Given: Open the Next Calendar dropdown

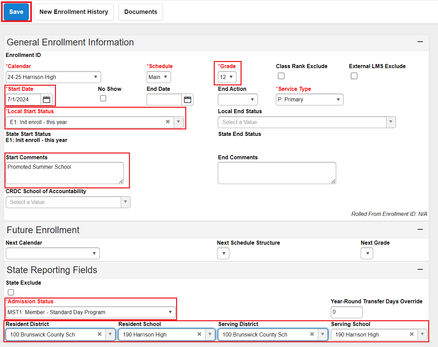Looking at the screenshot, I should [53, 253].
